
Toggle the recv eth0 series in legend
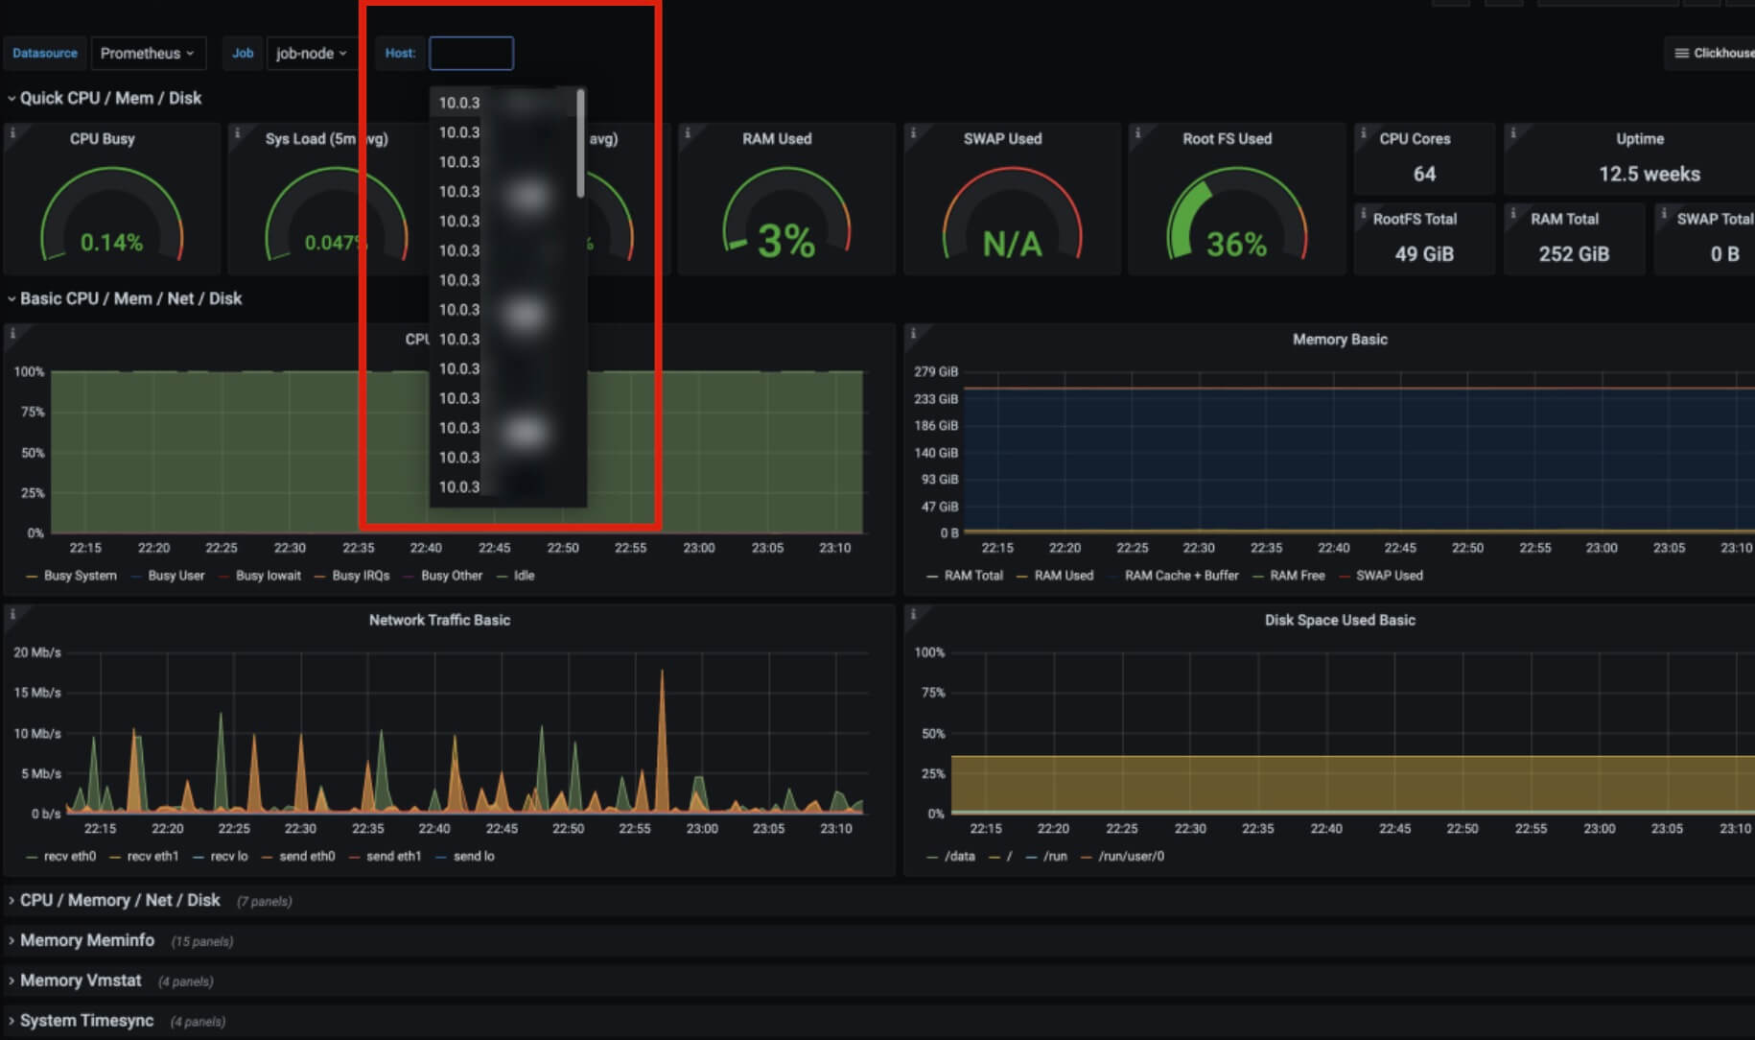click(x=69, y=856)
